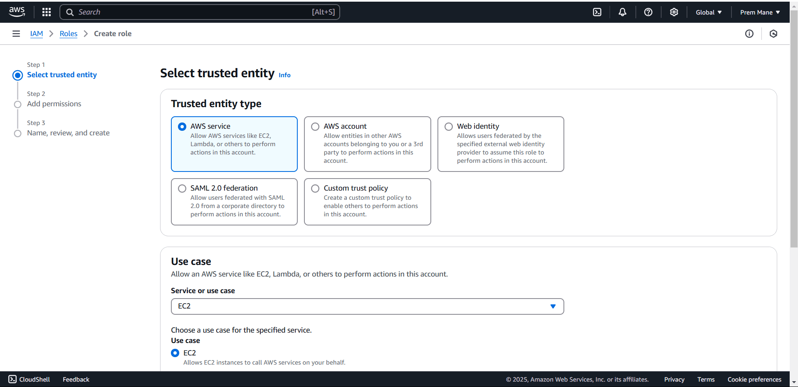798x387 pixels.
Task: Select AWS service trusted entity
Action: coord(234,144)
